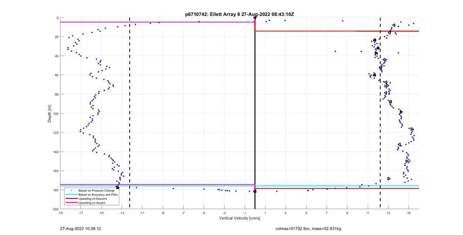The height and width of the screenshot is (235, 463).
Task: Click the x-axis tick label '-9'
Action: point(162,213)
